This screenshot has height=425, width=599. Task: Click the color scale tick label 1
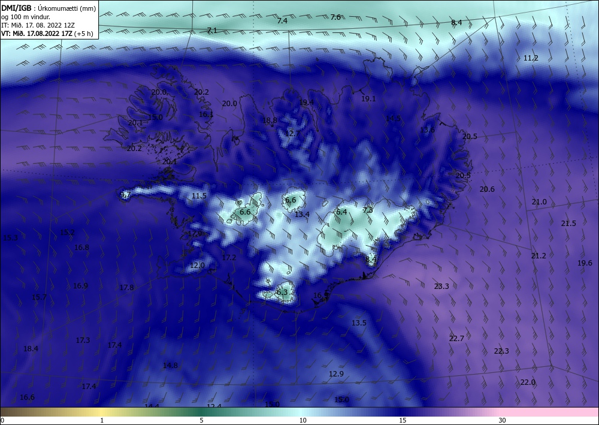tap(102, 421)
